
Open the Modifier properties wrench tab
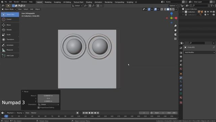click(181, 78)
